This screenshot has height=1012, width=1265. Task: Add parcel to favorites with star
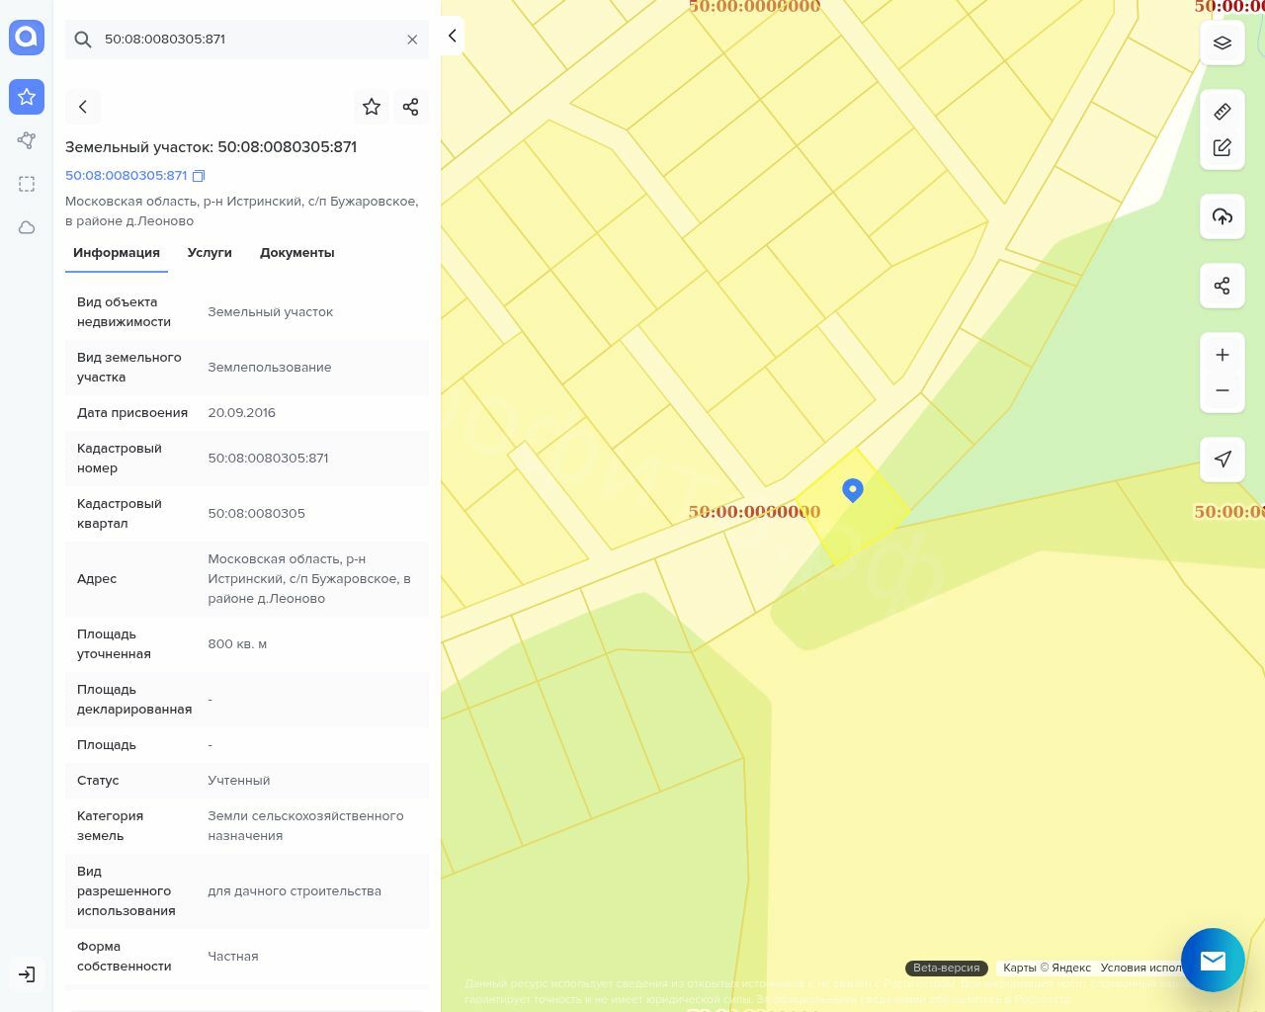point(372,107)
